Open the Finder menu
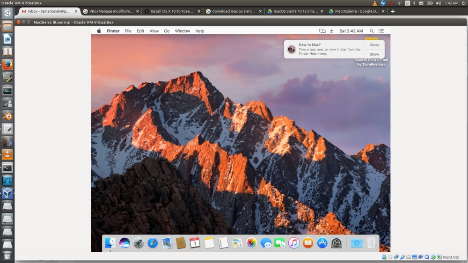Image resolution: width=468 pixels, height=263 pixels. [113, 31]
